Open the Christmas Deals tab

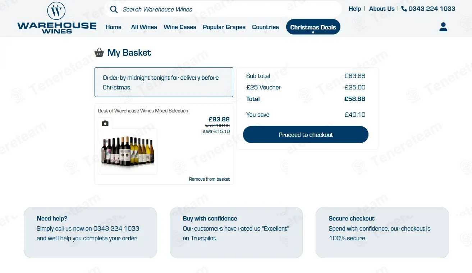click(x=313, y=27)
